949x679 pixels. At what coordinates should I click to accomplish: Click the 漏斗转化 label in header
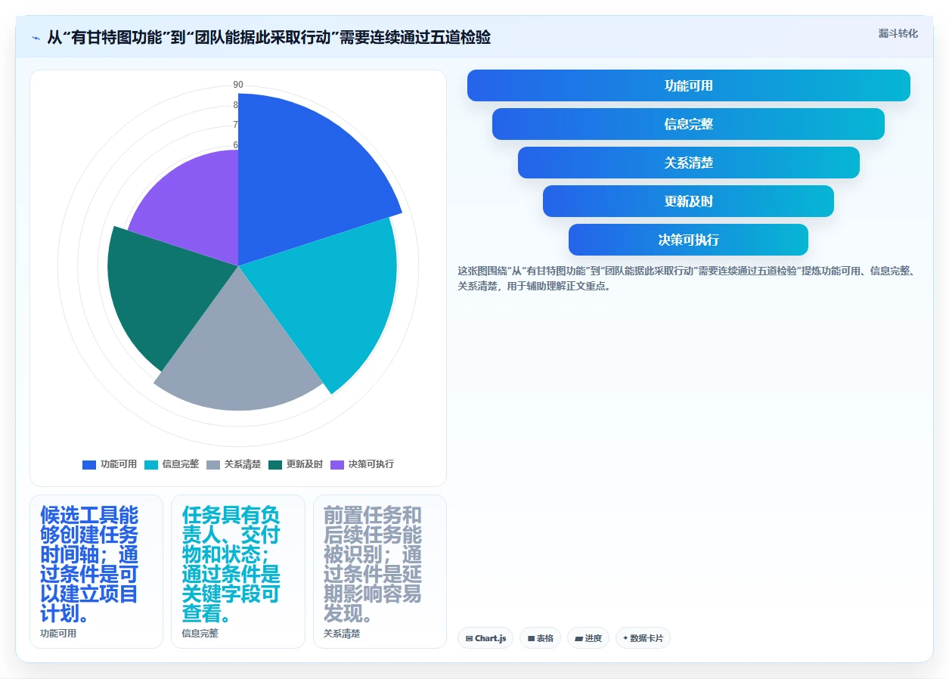point(898,33)
